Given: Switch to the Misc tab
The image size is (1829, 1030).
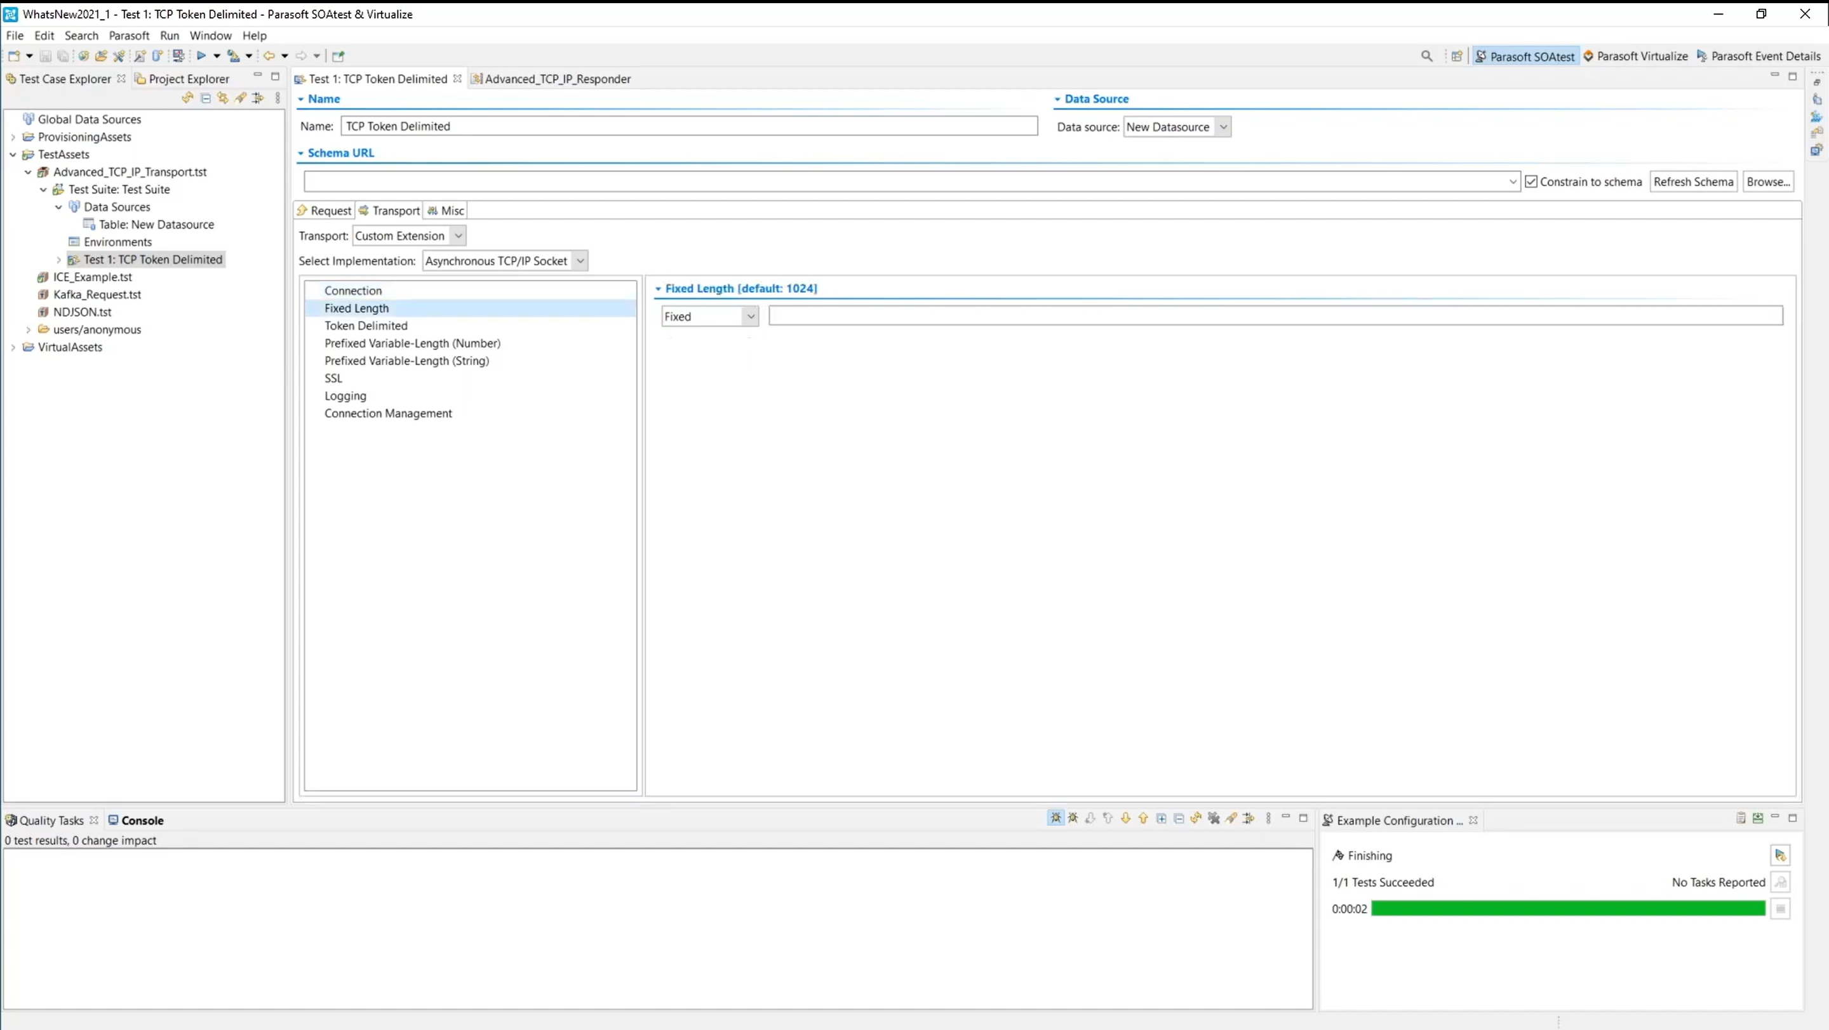Looking at the screenshot, I should point(446,211).
